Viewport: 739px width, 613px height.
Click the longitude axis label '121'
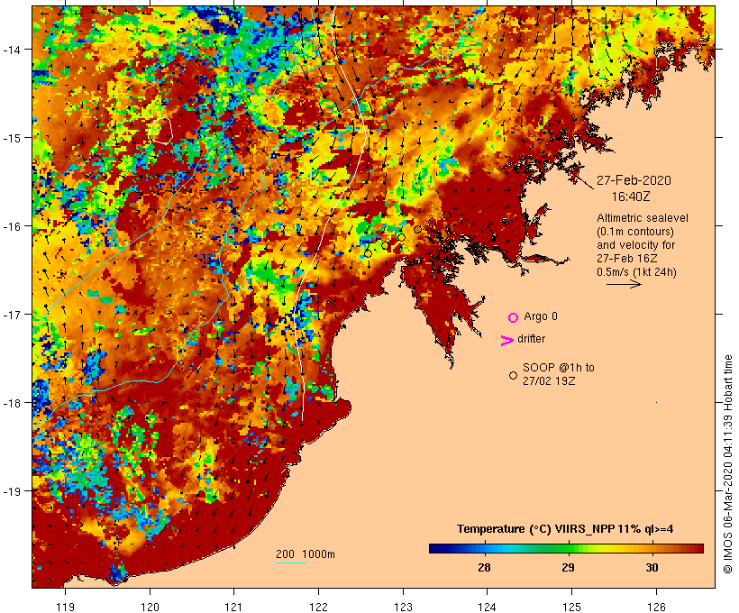[233, 607]
